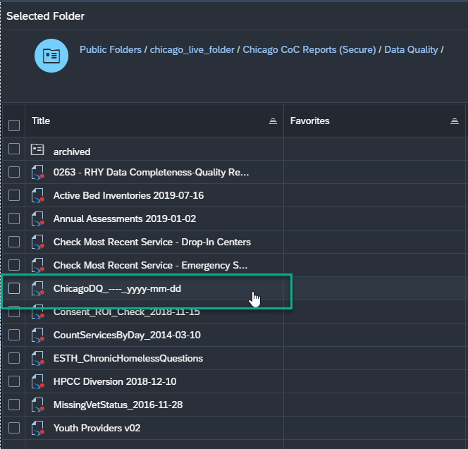This screenshot has width=468, height=449.
Task: Open Active Bed Inventories 2019-07-16
Action: [128, 195]
